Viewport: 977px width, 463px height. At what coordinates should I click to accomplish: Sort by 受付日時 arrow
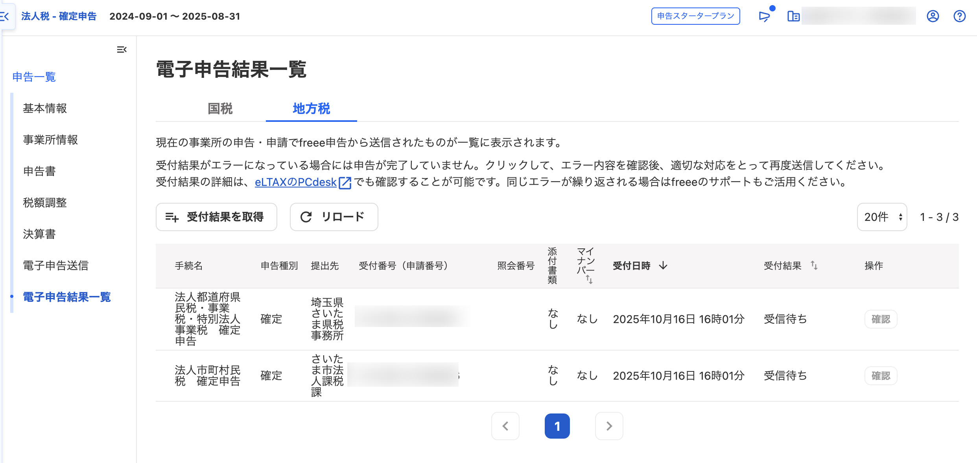pos(663,266)
